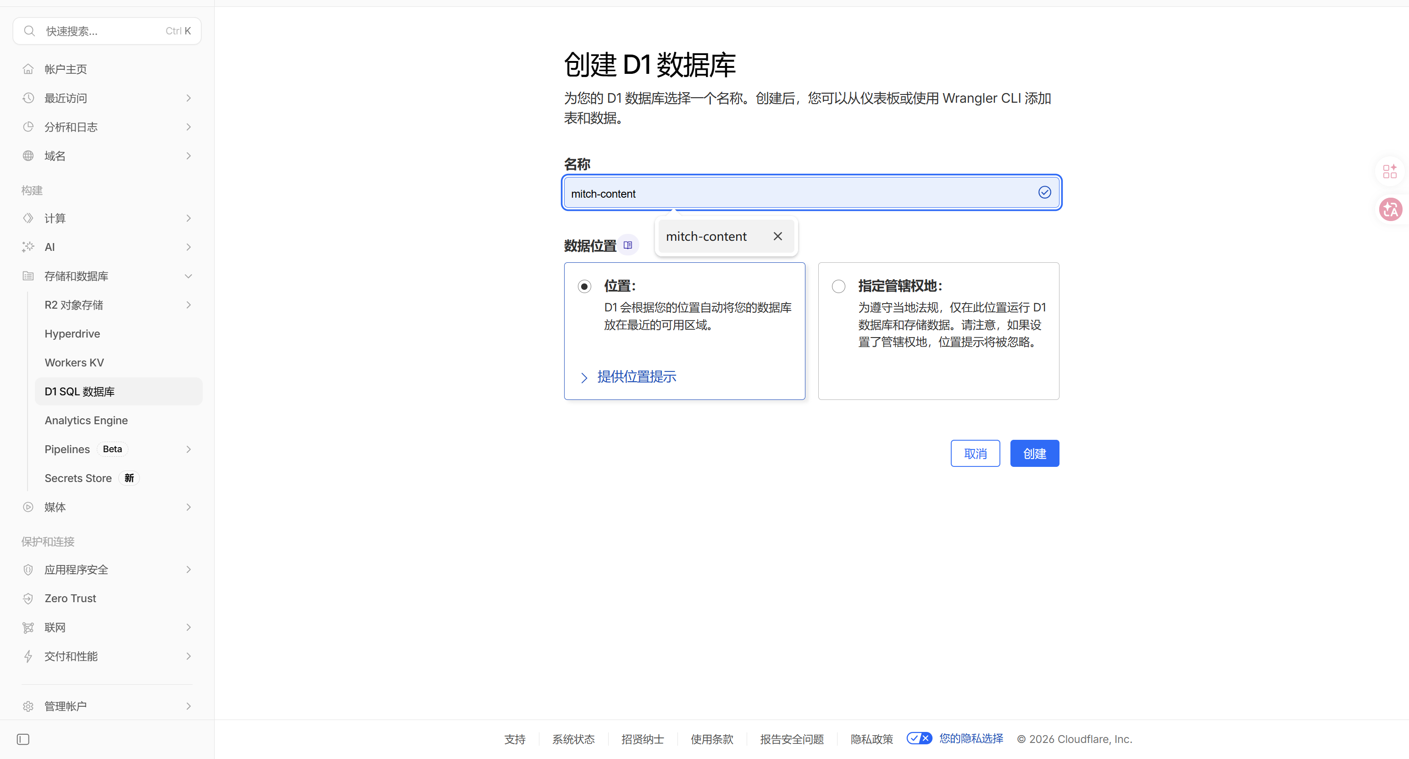The height and width of the screenshot is (759, 1409).
Task: Click the globe icon beside 域名
Action: pyautogui.click(x=28, y=156)
